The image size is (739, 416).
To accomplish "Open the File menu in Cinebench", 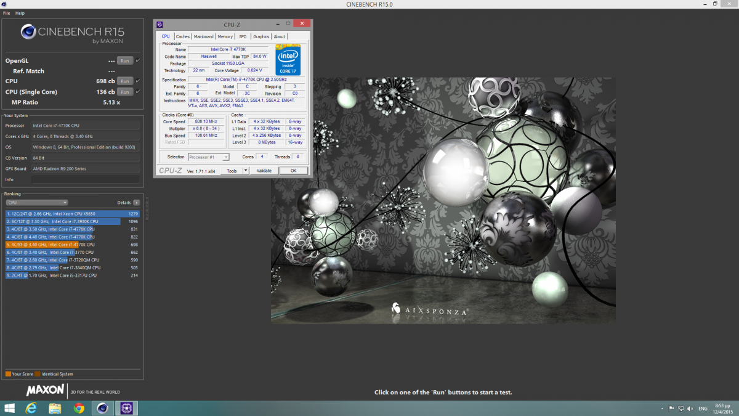I will (6, 13).
